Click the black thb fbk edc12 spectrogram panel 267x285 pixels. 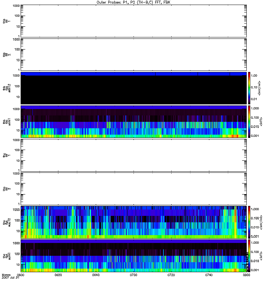click(x=133, y=88)
